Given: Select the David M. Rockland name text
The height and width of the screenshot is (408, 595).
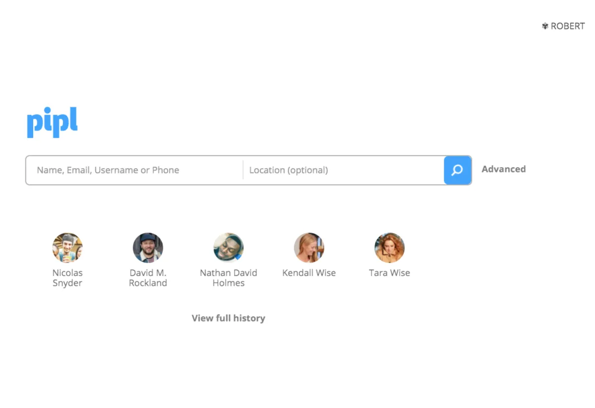Looking at the screenshot, I should tap(148, 278).
